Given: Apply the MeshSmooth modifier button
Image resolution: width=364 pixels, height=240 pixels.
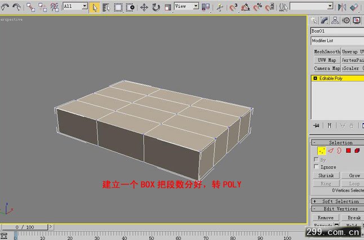Looking at the screenshot, I should pyautogui.click(x=327, y=52).
